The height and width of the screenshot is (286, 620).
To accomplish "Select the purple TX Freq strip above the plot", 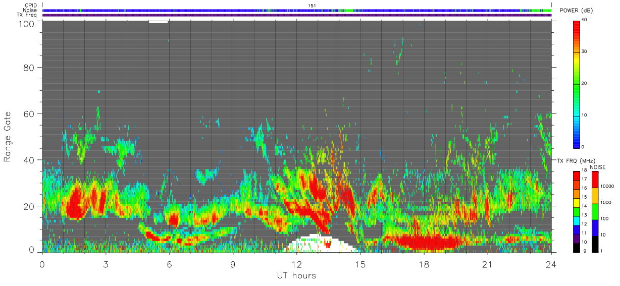I will (x=297, y=15).
